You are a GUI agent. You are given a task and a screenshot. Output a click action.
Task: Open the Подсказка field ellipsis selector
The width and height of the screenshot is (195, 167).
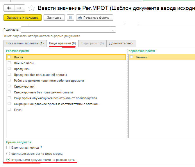click(x=113, y=29)
